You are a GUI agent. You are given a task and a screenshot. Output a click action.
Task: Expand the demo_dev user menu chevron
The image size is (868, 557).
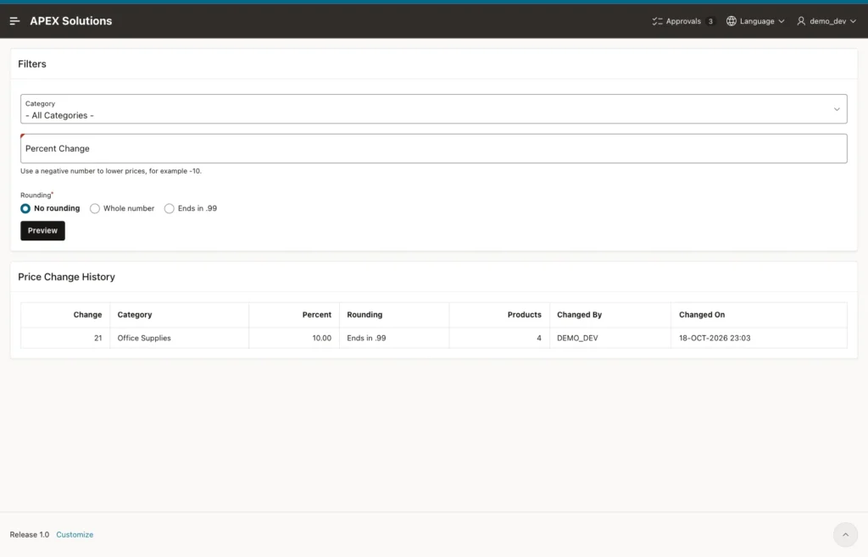coord(853,21)
